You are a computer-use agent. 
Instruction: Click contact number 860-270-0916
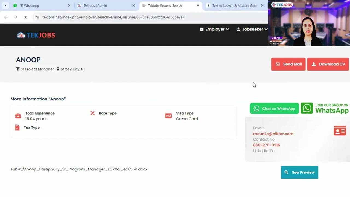(267, 145)
